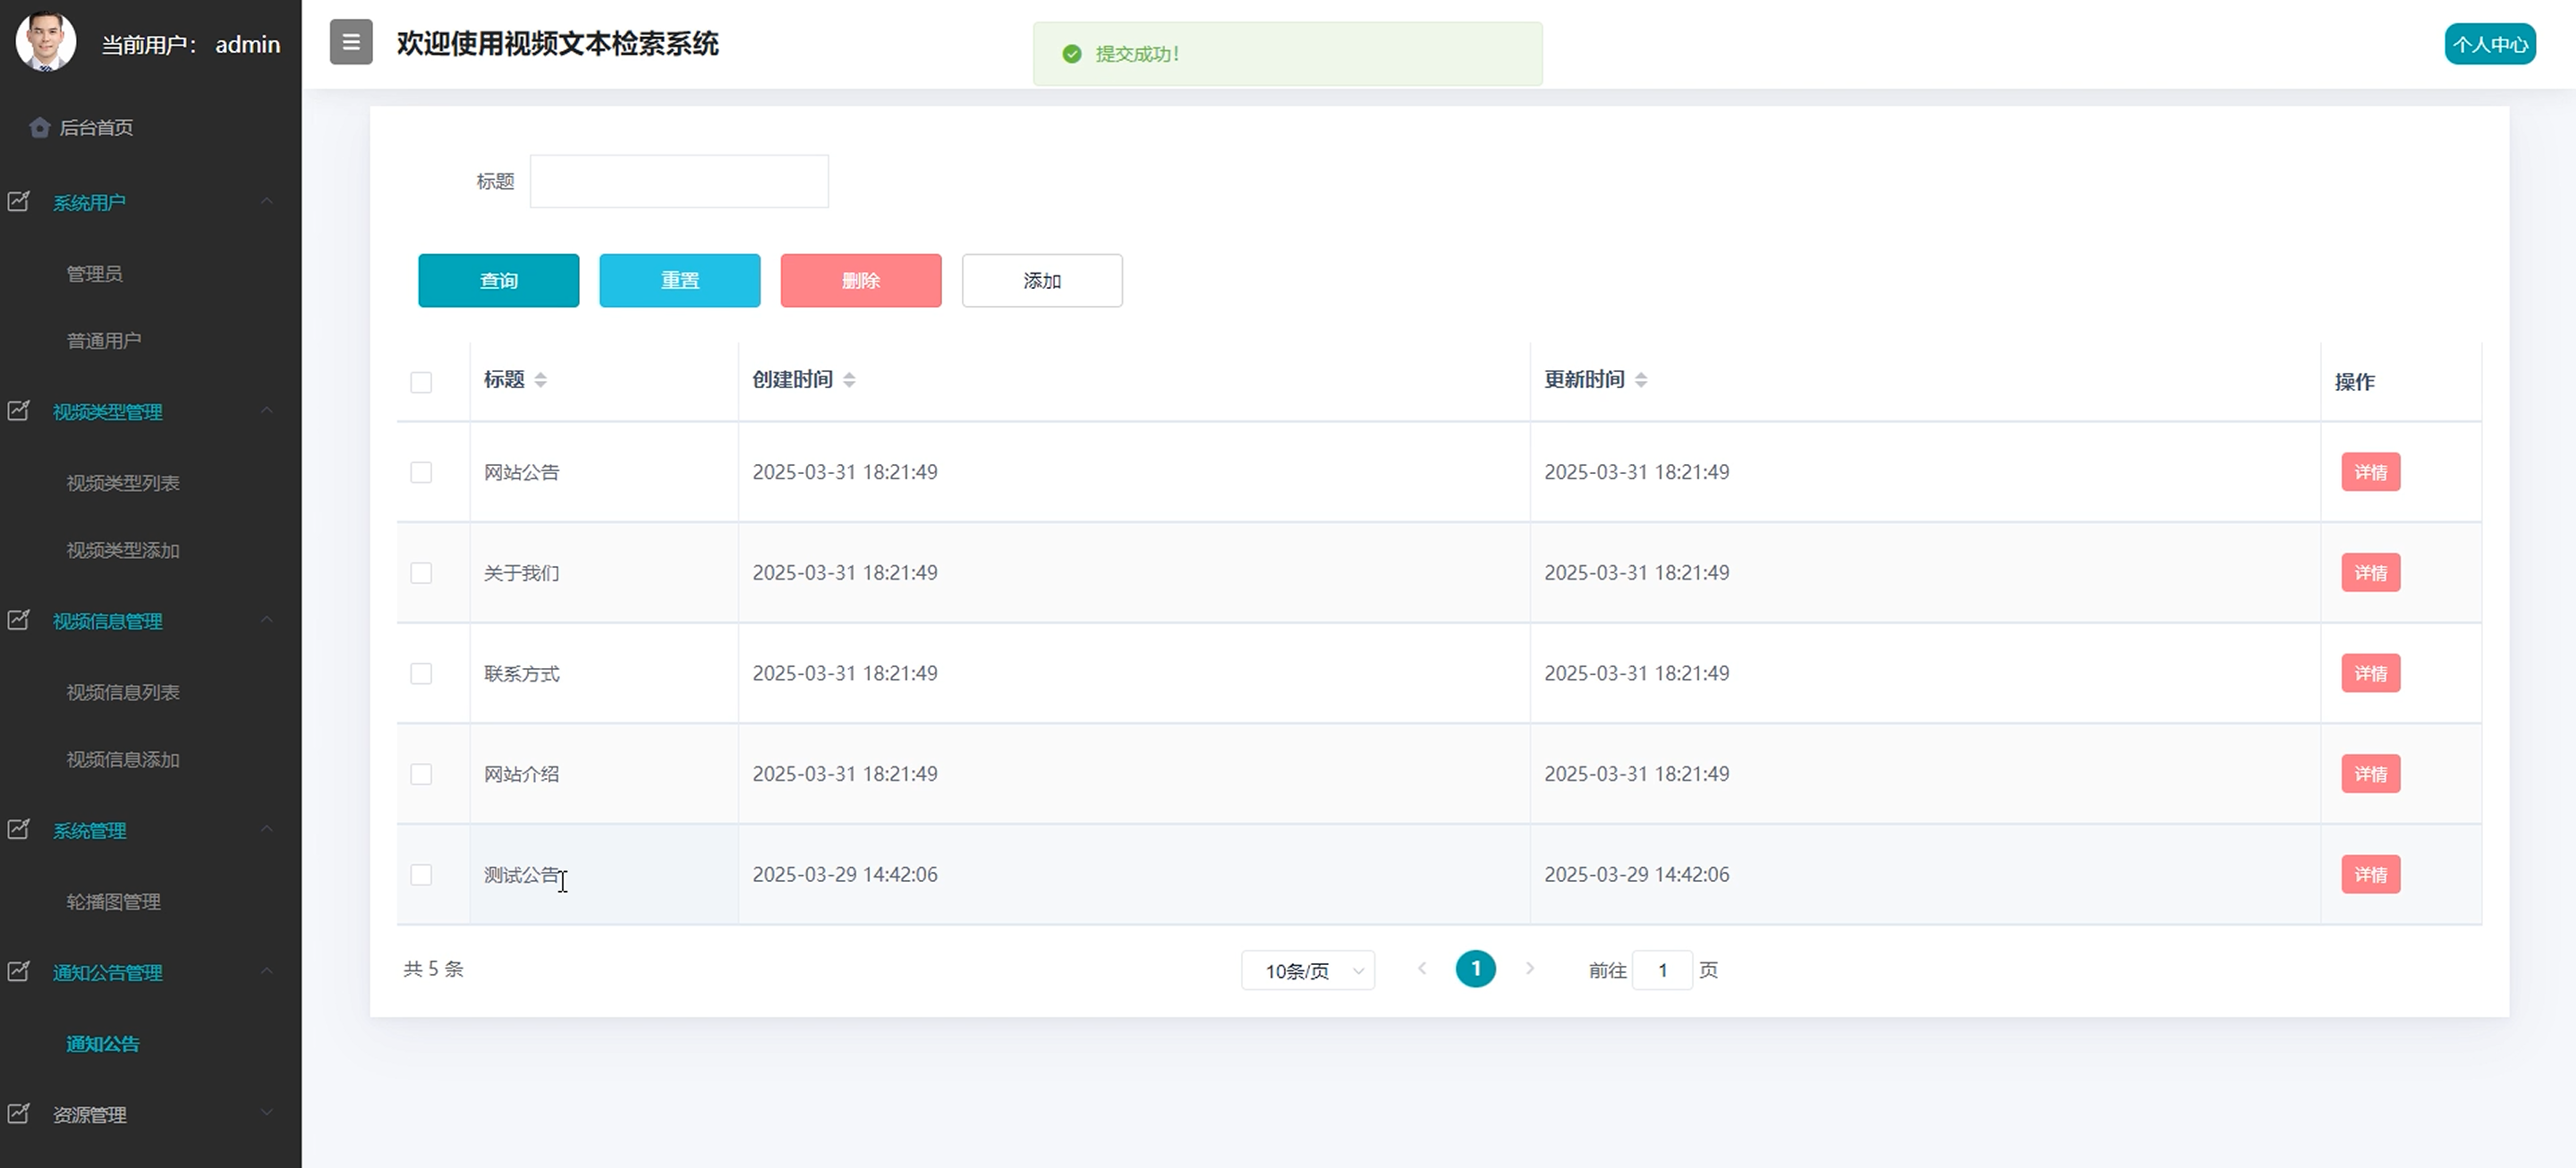Screen dimensions: 2576x1168
Task: Click the edit icon next to 系统用户
Action: click(x=19, y=202)
